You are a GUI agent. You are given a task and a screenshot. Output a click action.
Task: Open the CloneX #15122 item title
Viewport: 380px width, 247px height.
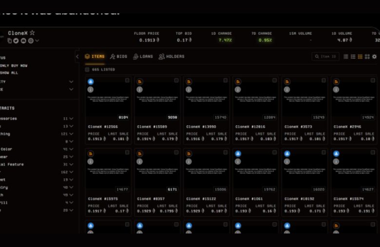[x=201, y=199]
